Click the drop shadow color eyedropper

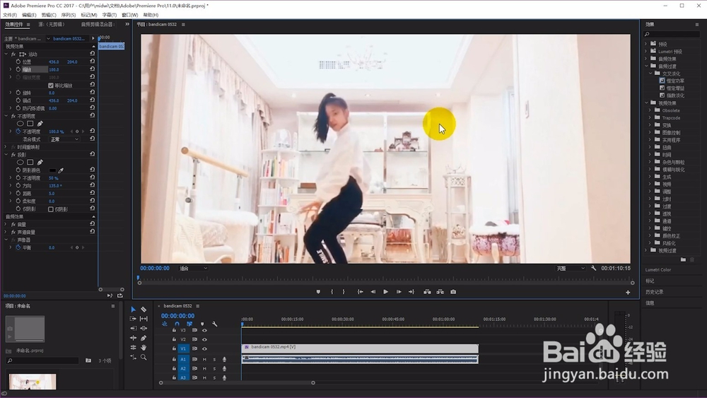click(61, 170)
